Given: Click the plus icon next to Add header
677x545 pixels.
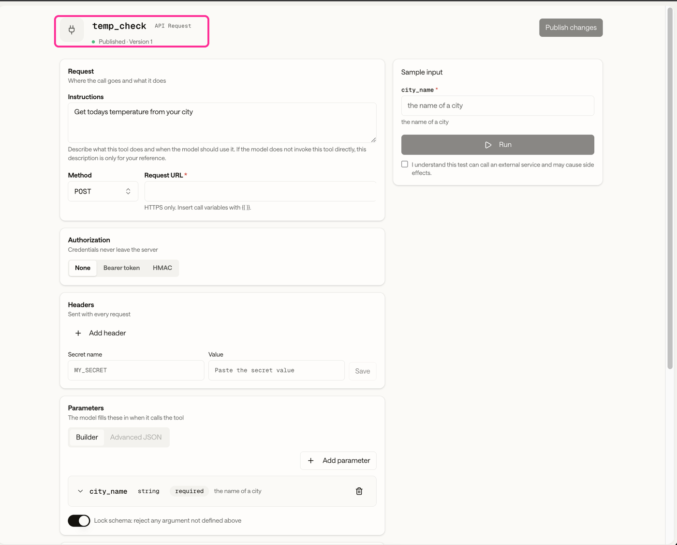Looking at the screenshot, I should [x=78, y=333].
